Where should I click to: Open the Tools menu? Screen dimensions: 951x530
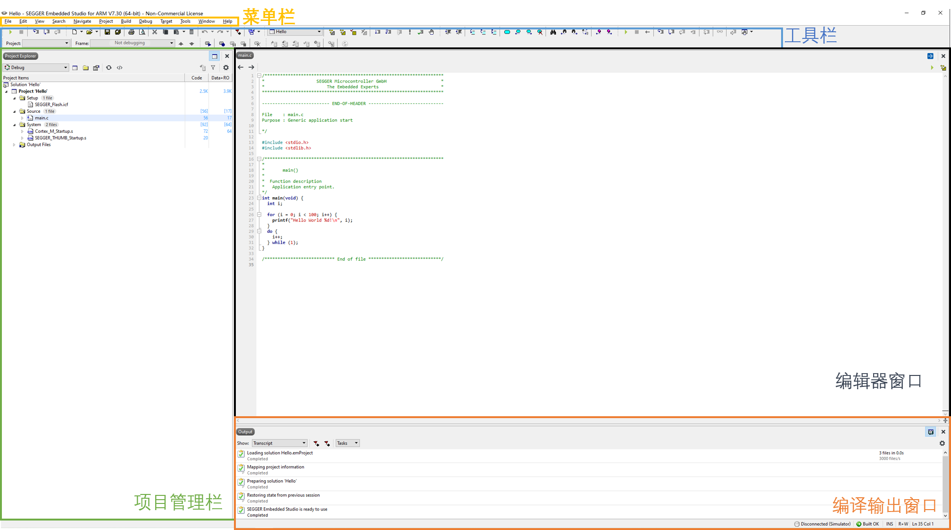point(185,21)
